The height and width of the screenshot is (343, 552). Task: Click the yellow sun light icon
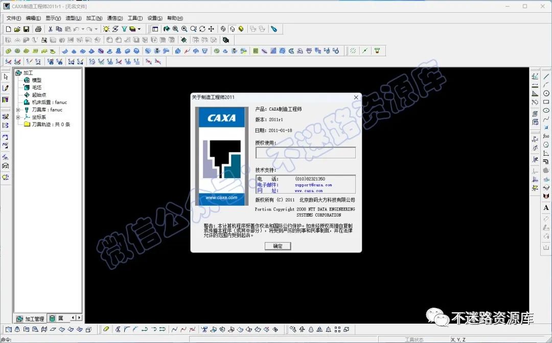[x=106, y=29]
